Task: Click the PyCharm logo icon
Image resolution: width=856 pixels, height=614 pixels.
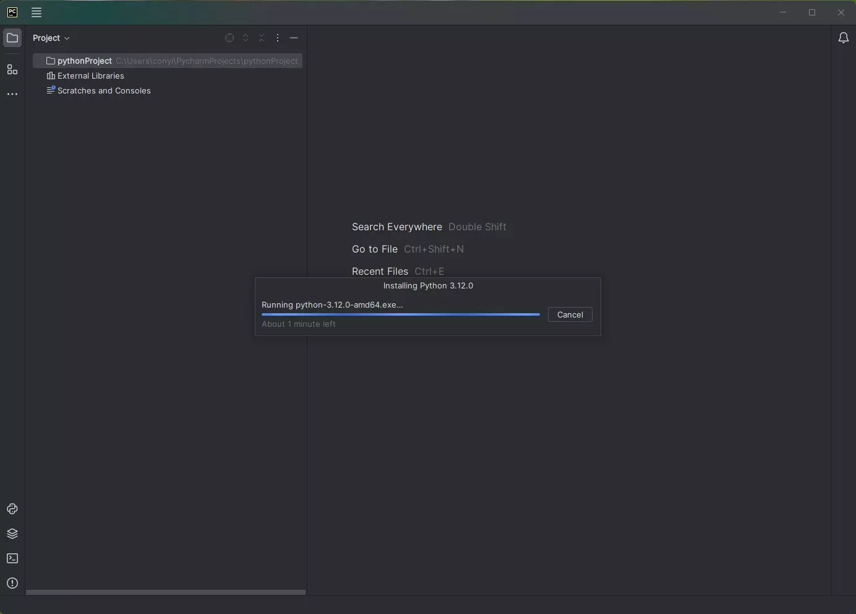Action: coord(12,12)
